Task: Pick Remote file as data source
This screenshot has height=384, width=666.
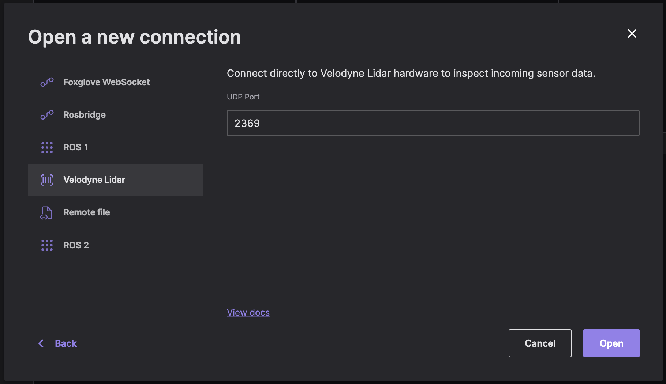Action: pyautogui.click(x=86, y=212)
